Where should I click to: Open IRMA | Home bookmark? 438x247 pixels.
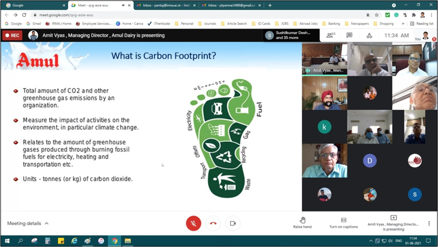pyautogui.click(x=59, y=23)
